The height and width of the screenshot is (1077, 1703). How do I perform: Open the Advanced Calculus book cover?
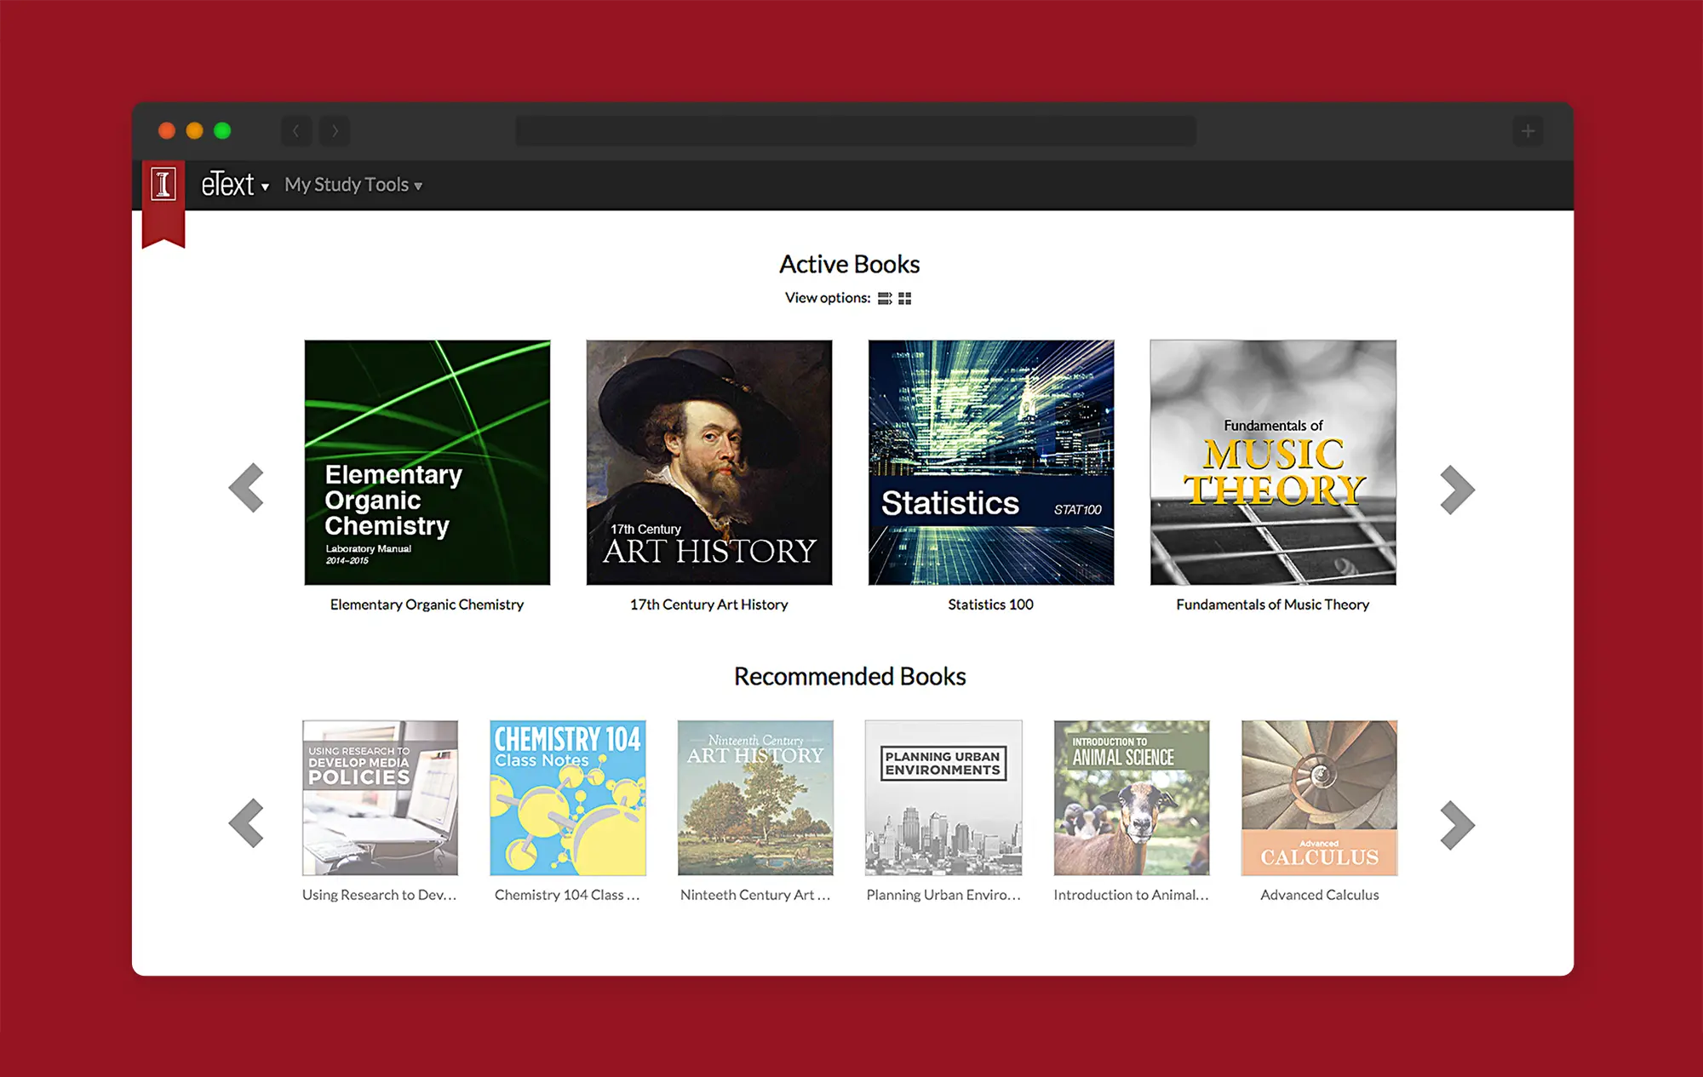1320,798
